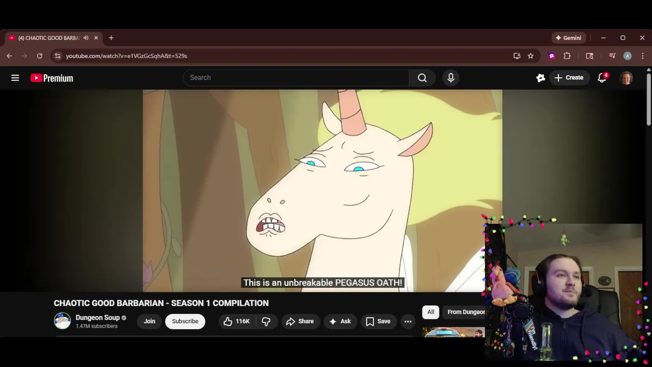Start voice search with the microphone

coord(451,77)
